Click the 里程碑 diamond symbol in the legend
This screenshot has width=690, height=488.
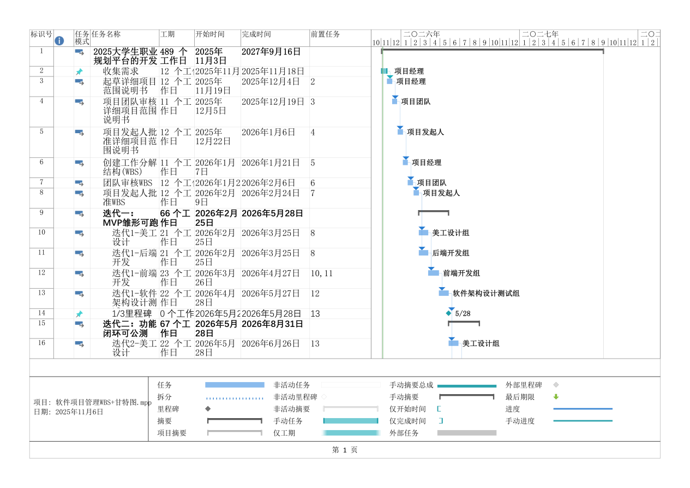(208, 409)
